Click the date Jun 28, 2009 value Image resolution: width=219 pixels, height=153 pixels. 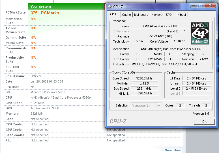pyautogui.click(x=47, y=81)
